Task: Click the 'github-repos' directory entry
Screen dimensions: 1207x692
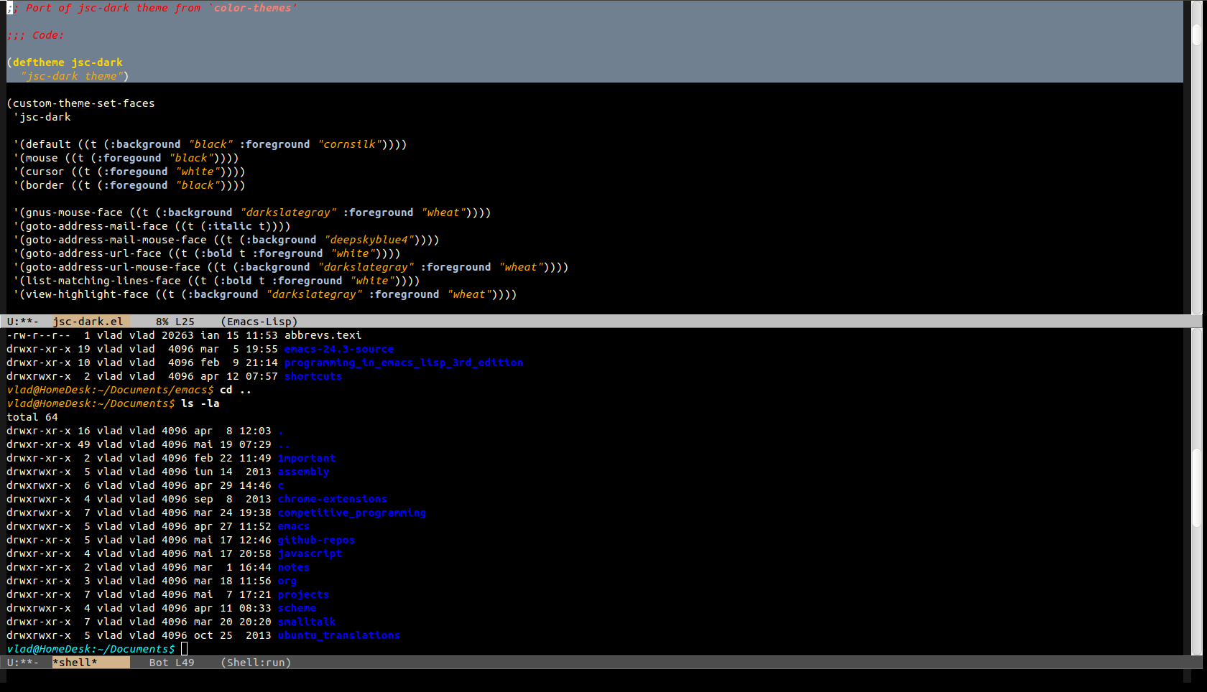Action: (317, 540)
